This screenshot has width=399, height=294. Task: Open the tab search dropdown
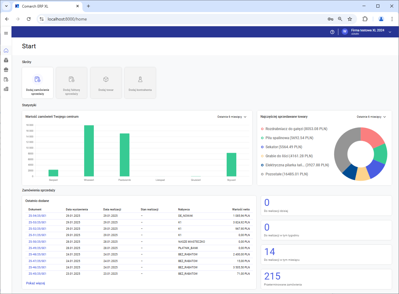click(x=6, y=6)
